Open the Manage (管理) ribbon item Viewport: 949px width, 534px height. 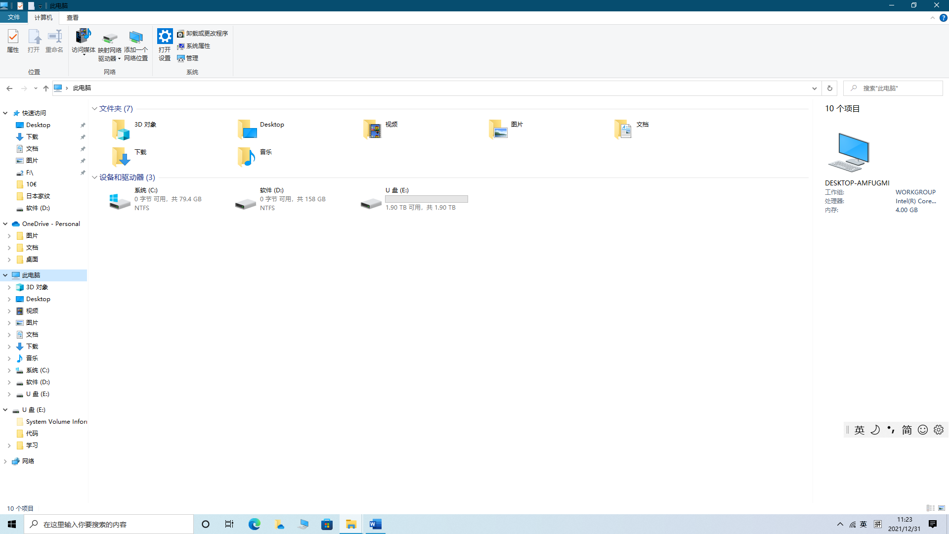point(188,58)
